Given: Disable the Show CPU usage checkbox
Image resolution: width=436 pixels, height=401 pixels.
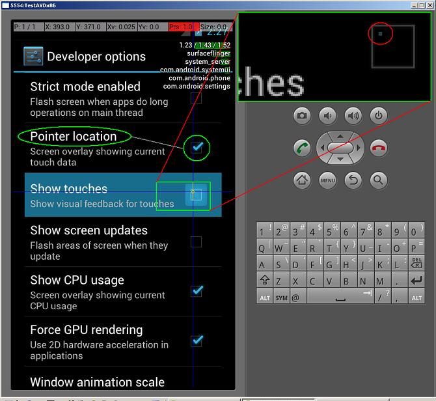Looking at the screenshot, I should [x=196, y=291].
